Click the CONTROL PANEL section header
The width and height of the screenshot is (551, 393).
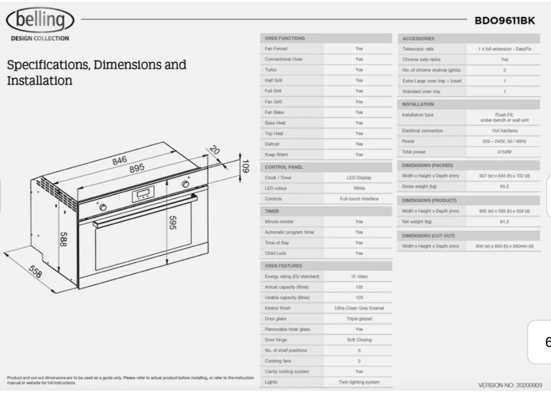tap(326, 167)
